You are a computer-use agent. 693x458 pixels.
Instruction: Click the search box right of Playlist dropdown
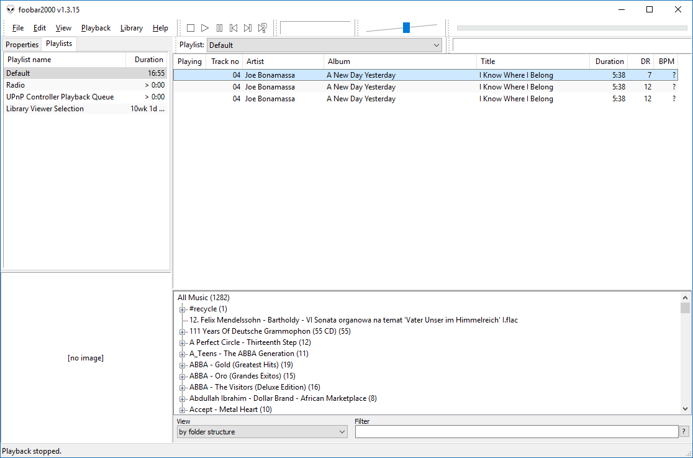573,45
